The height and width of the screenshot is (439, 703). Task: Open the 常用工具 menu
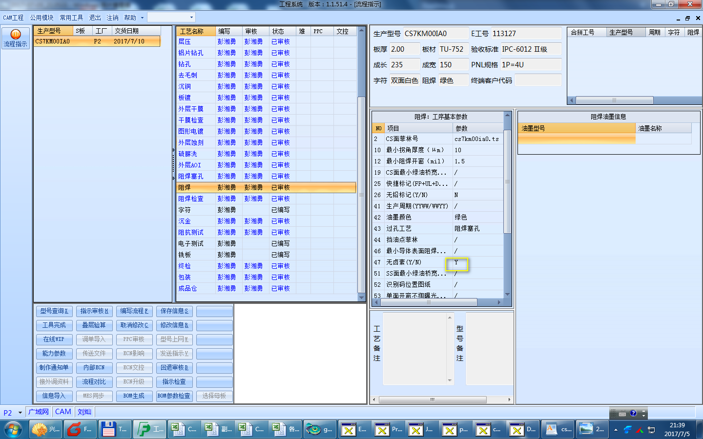pyautogui.click(x=71, y=18)
